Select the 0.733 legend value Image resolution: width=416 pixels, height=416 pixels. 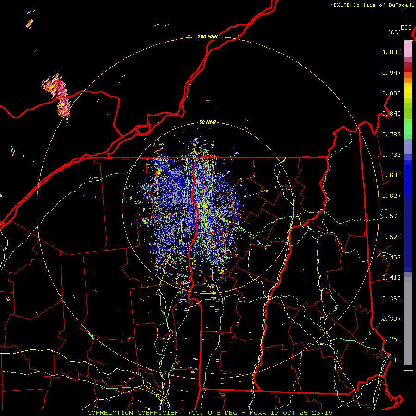[392, 155]
